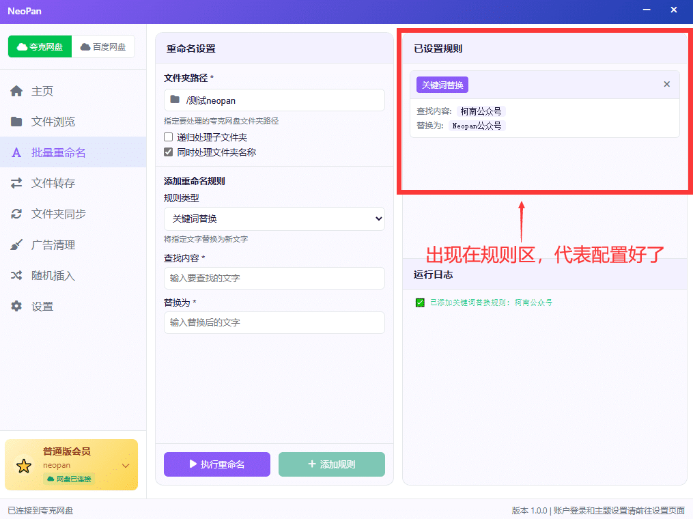Click the 查找内容 input field
Screen dimensions: 693x519
(274, 278)
